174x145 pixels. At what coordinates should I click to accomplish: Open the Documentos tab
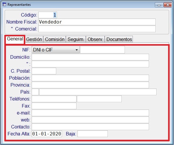tap(119, 39)
